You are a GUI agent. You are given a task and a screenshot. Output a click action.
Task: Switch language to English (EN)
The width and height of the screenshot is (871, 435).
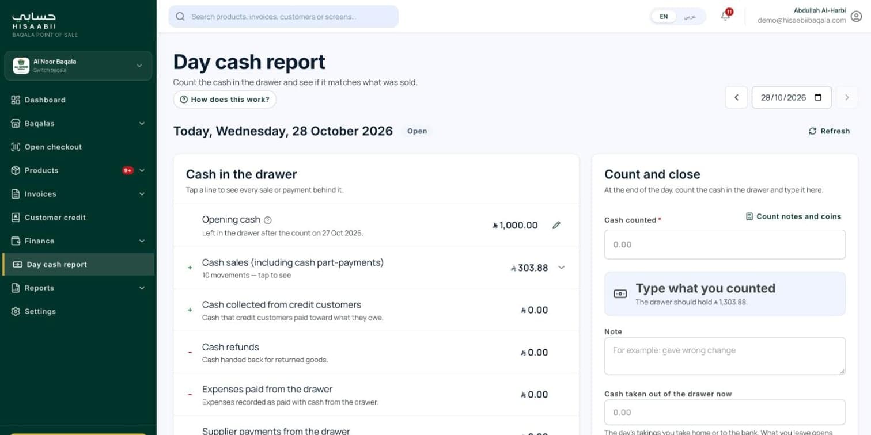click(x=664, y=17)
